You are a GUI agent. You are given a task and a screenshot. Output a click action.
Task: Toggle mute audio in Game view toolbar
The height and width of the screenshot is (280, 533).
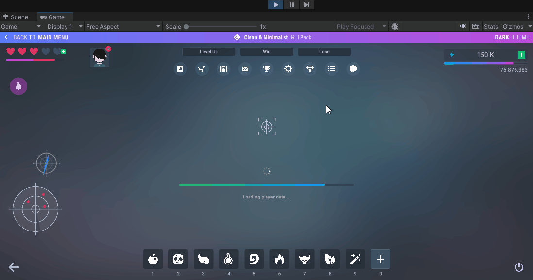tap(463, 27)
